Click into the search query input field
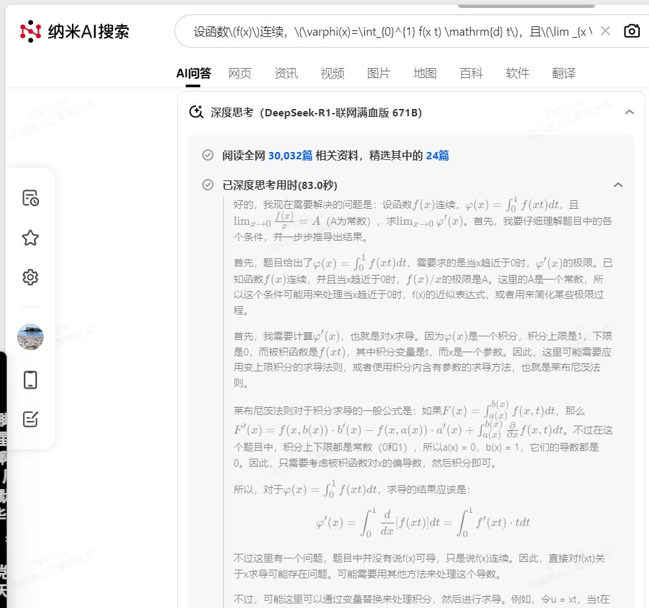 [x=393, y=32]
